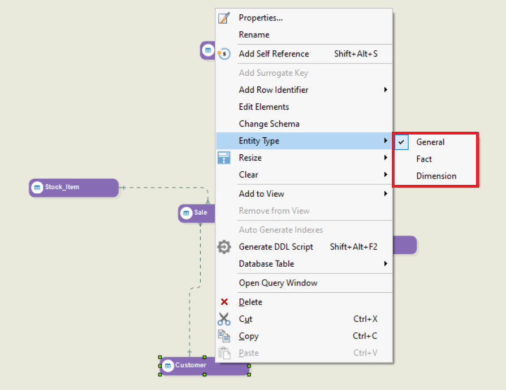
Task: Click Change Schema
Action: pos(267,123)
